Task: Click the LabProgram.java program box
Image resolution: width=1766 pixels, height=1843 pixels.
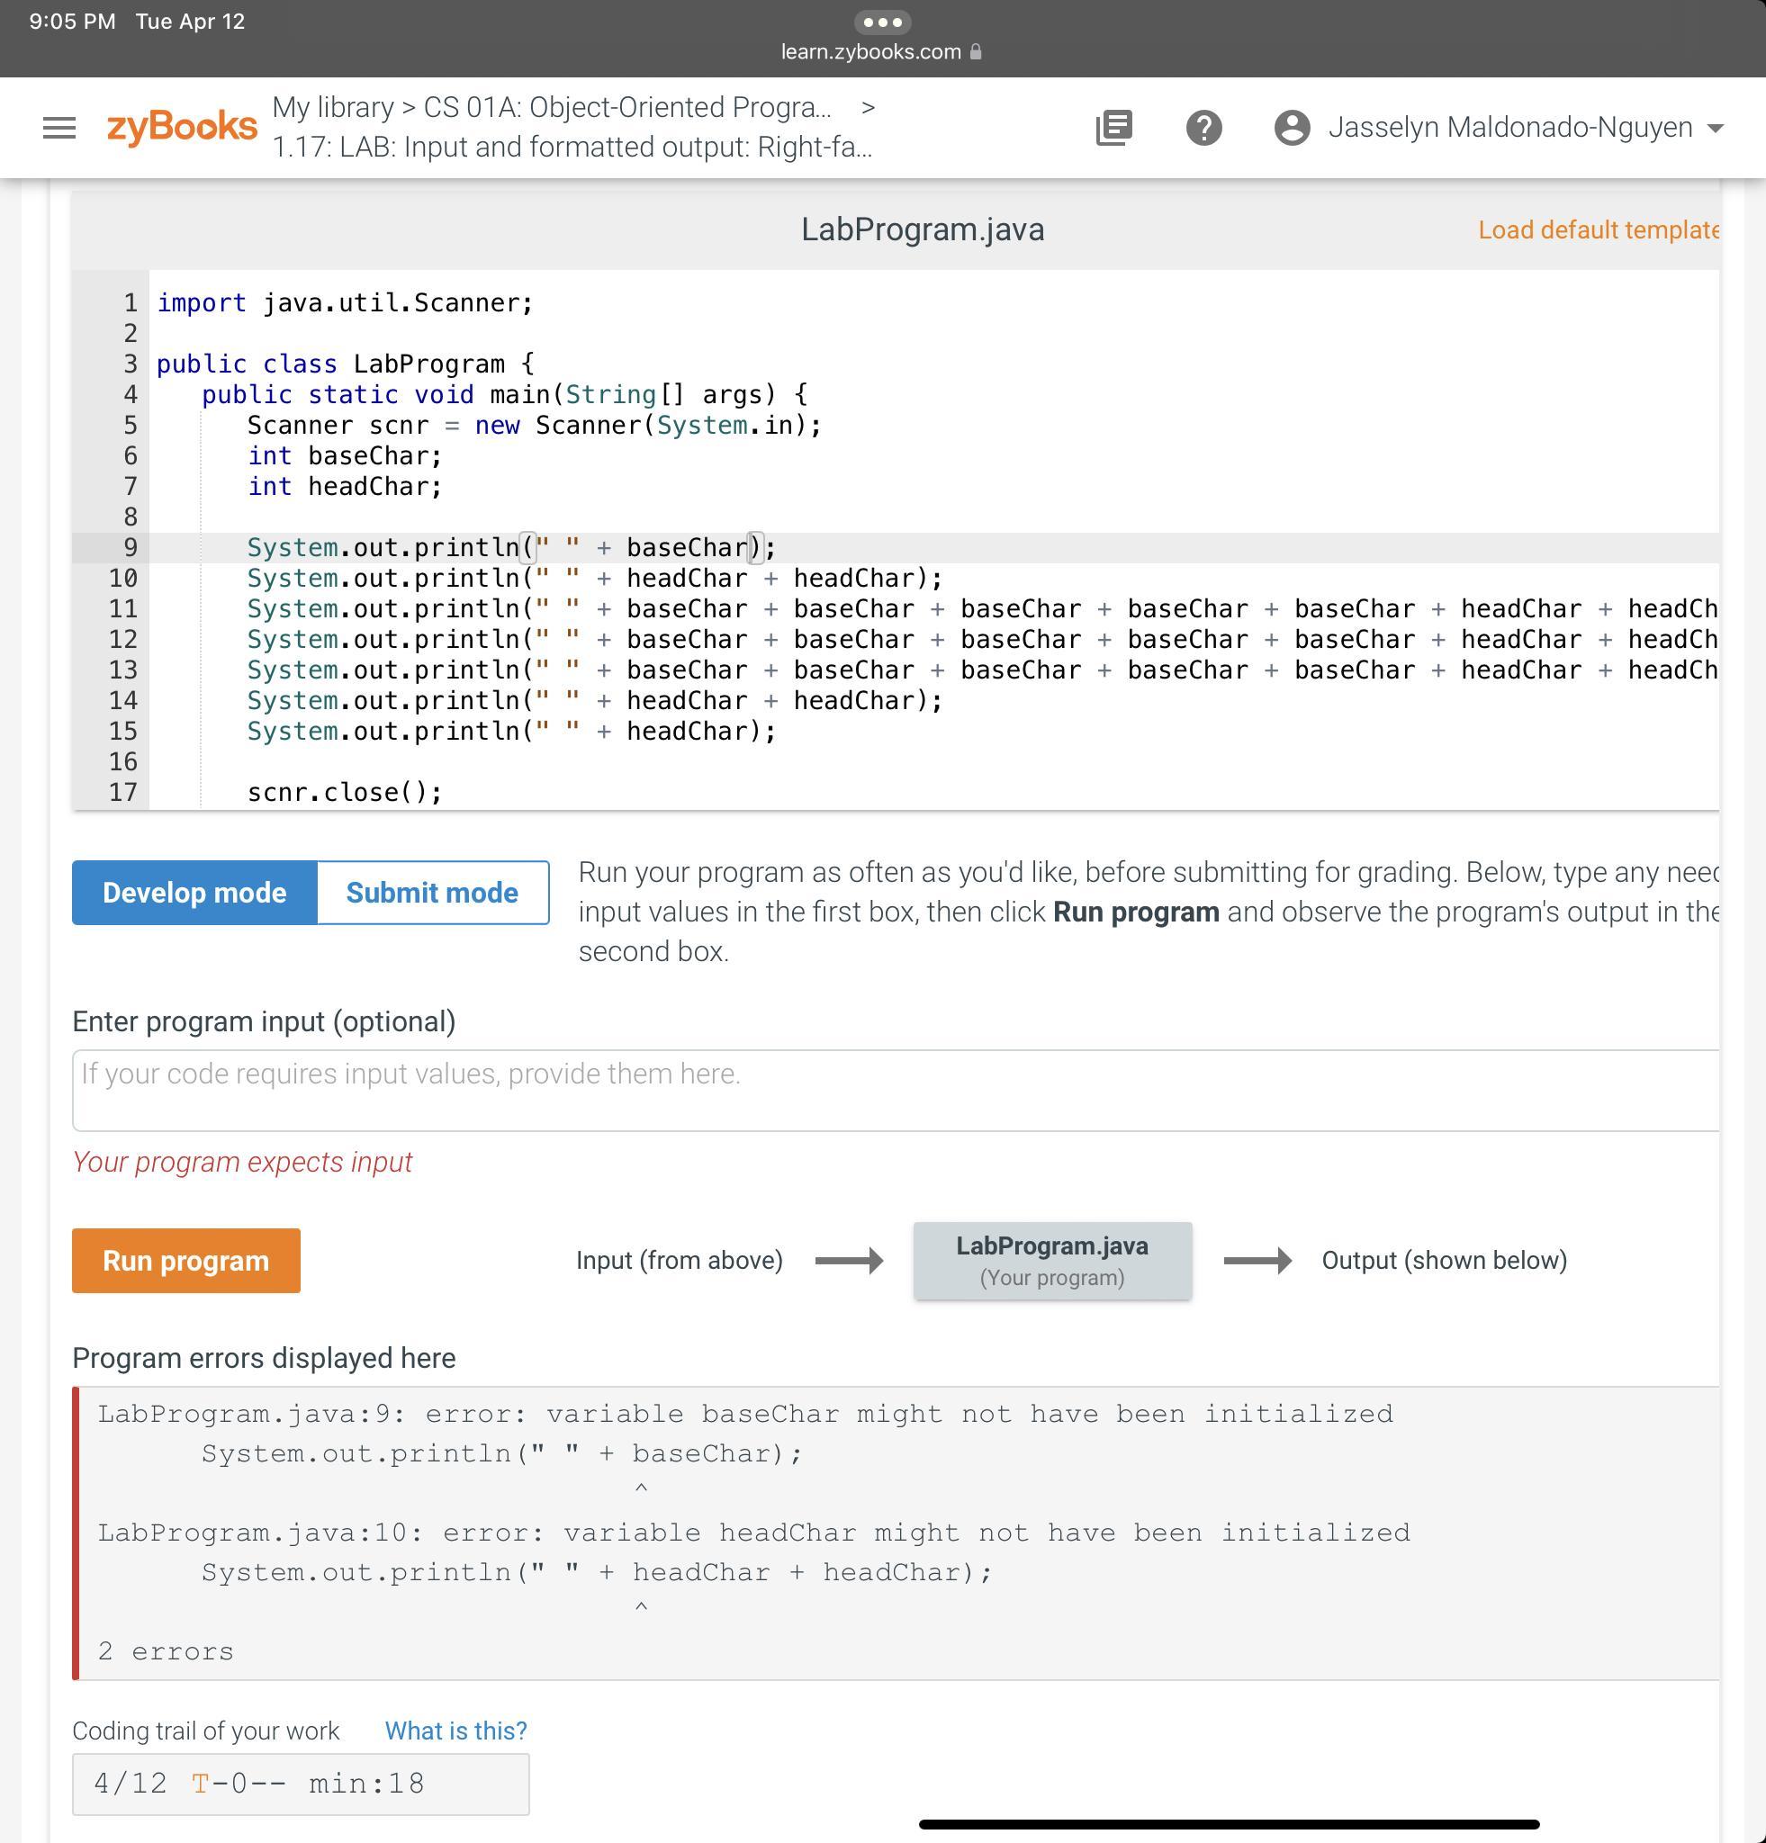Action: [x=1051, y=1261]
